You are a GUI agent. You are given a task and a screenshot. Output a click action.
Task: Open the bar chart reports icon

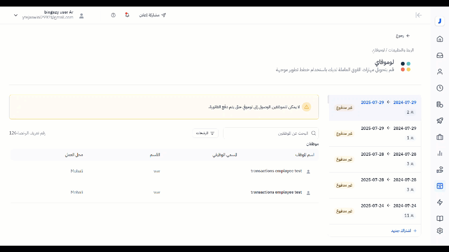click(x=440, y=153)
